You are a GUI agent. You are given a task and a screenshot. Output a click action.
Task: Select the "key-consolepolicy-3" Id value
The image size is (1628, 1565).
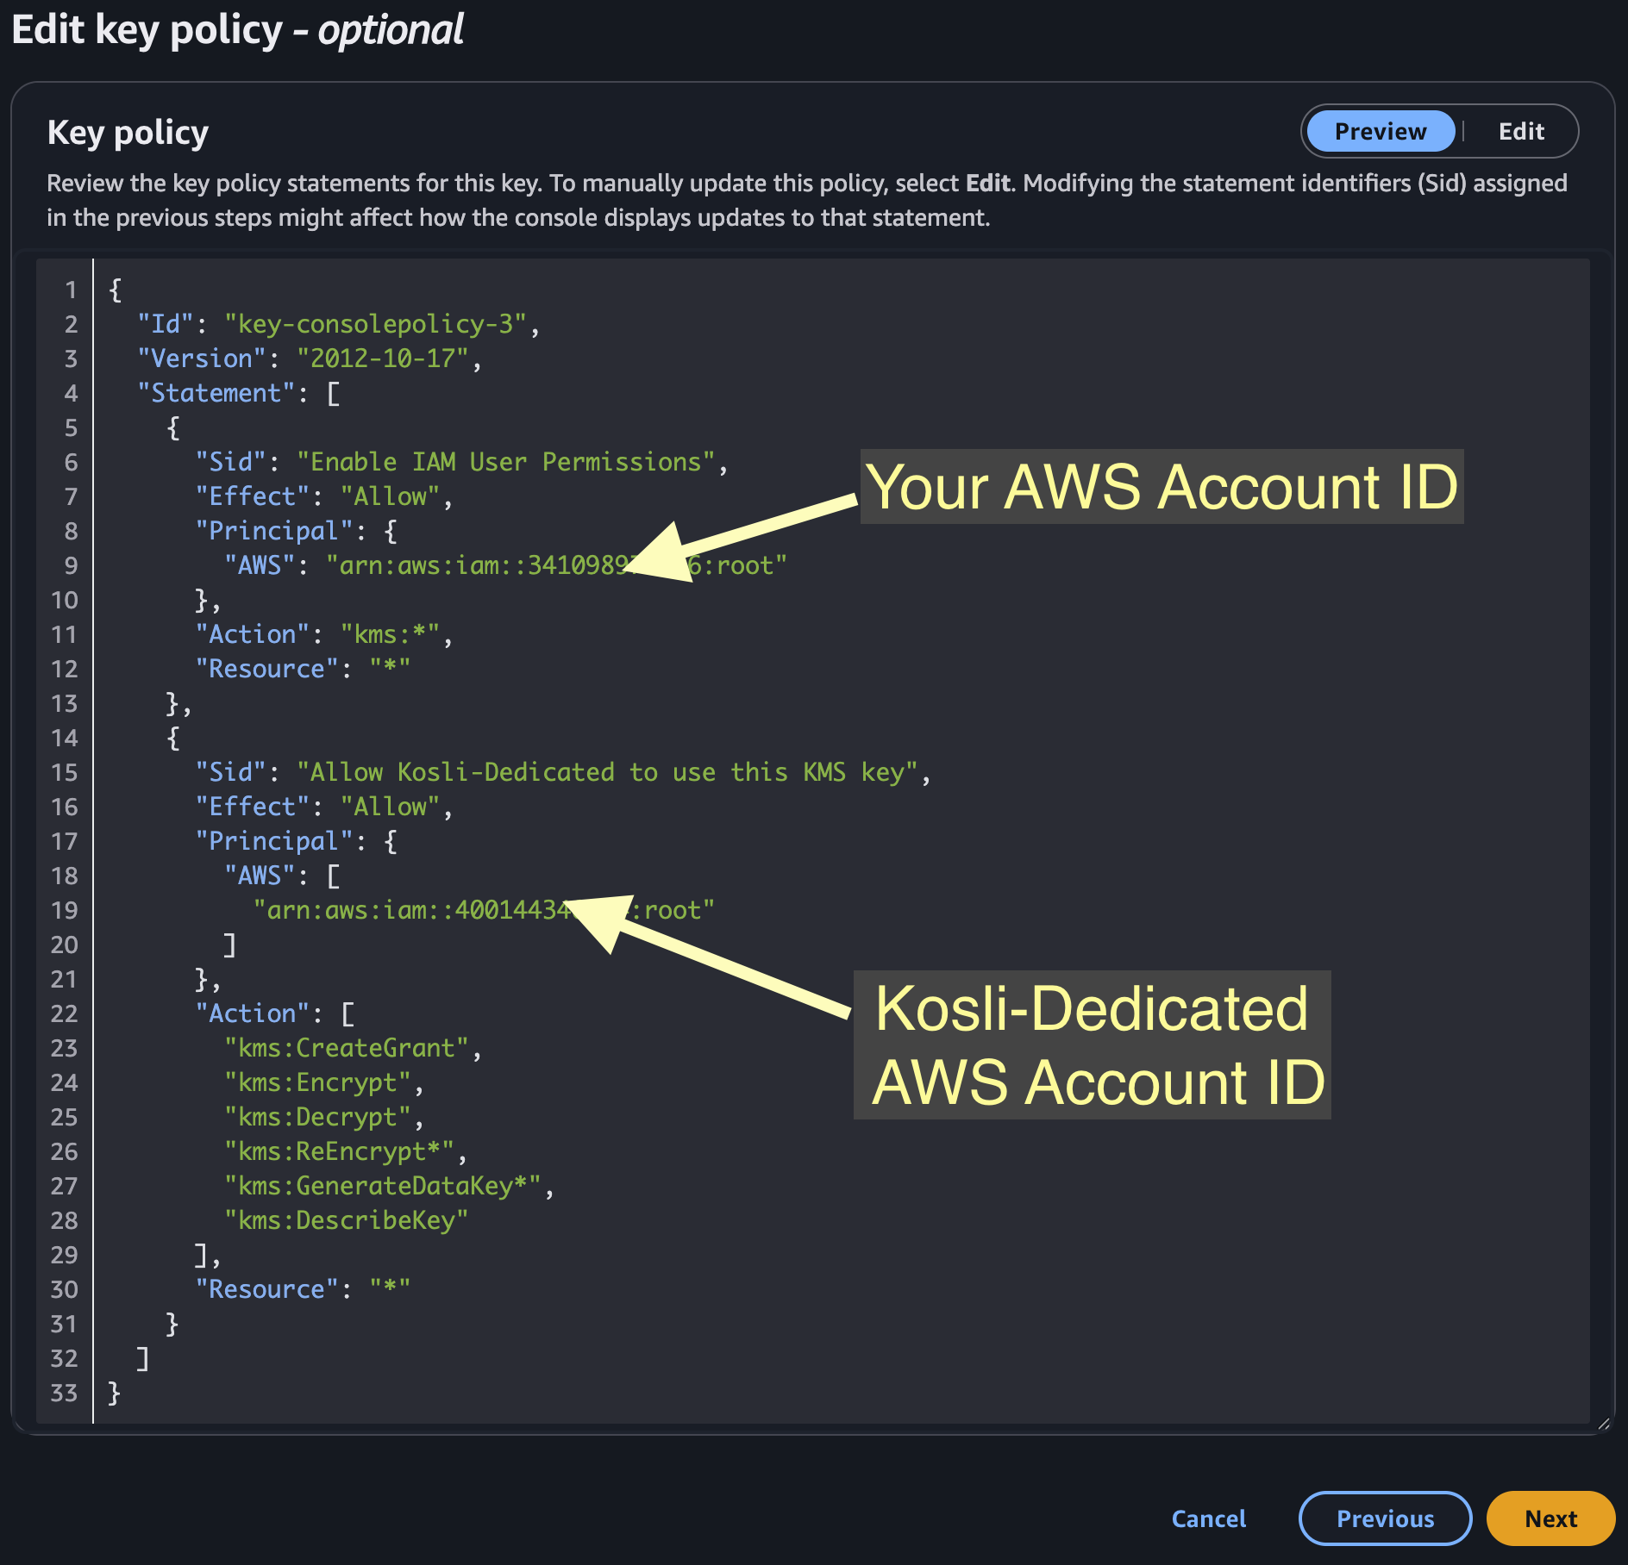coord(375,324)
